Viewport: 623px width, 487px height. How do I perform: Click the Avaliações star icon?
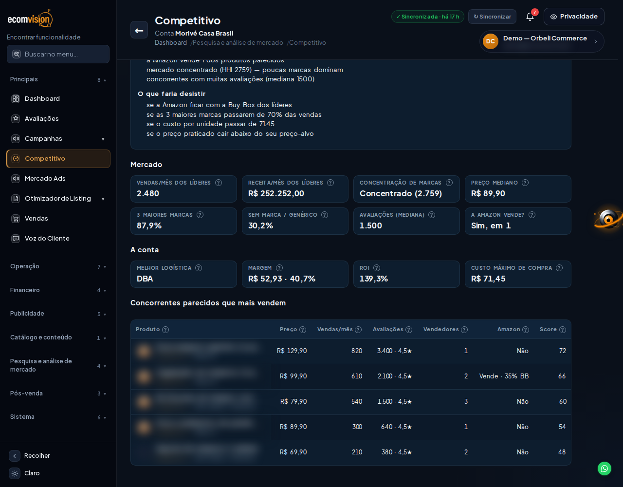16,119
